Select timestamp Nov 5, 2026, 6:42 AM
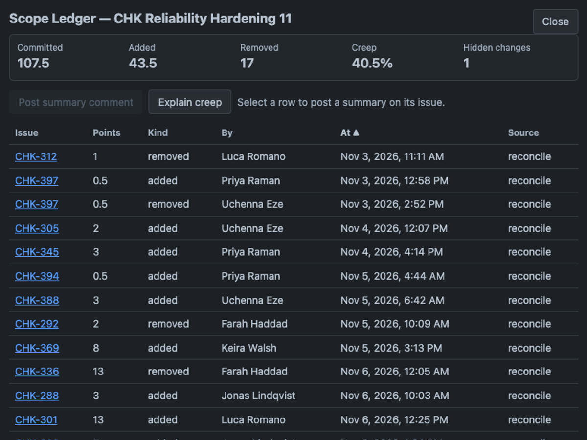The image size is (587, 440). coord(393,300)
